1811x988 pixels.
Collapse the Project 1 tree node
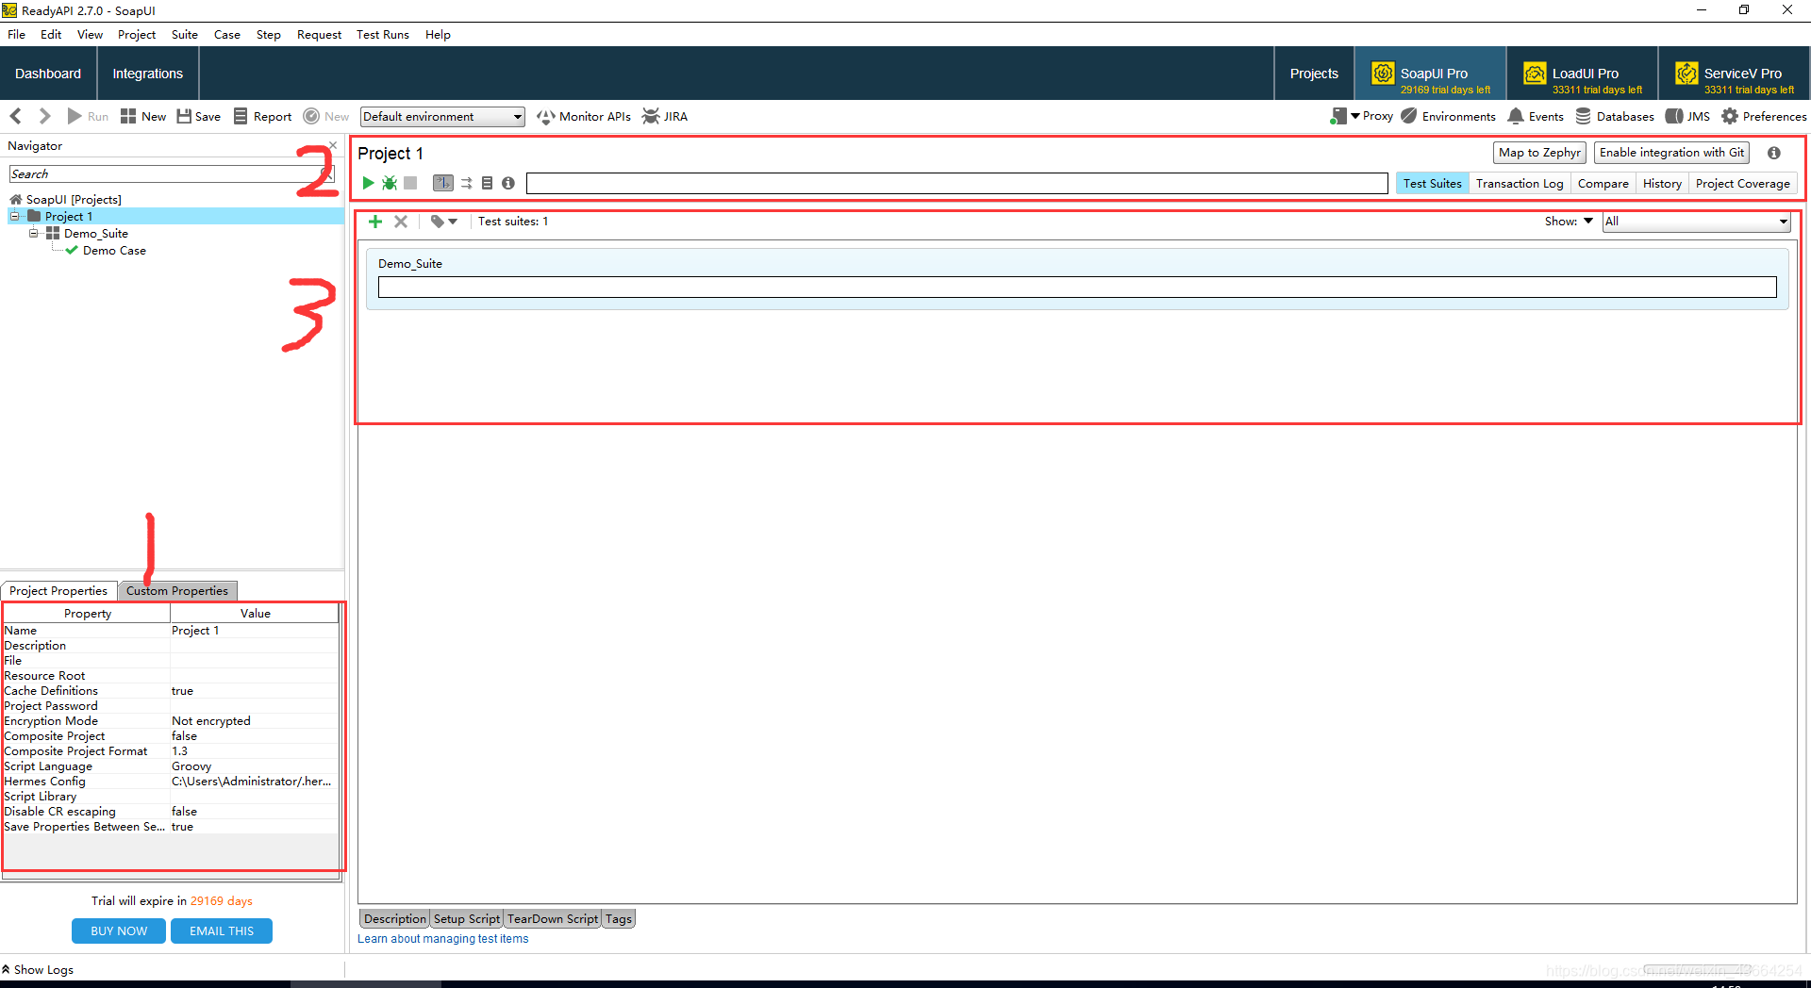point(14,216)
